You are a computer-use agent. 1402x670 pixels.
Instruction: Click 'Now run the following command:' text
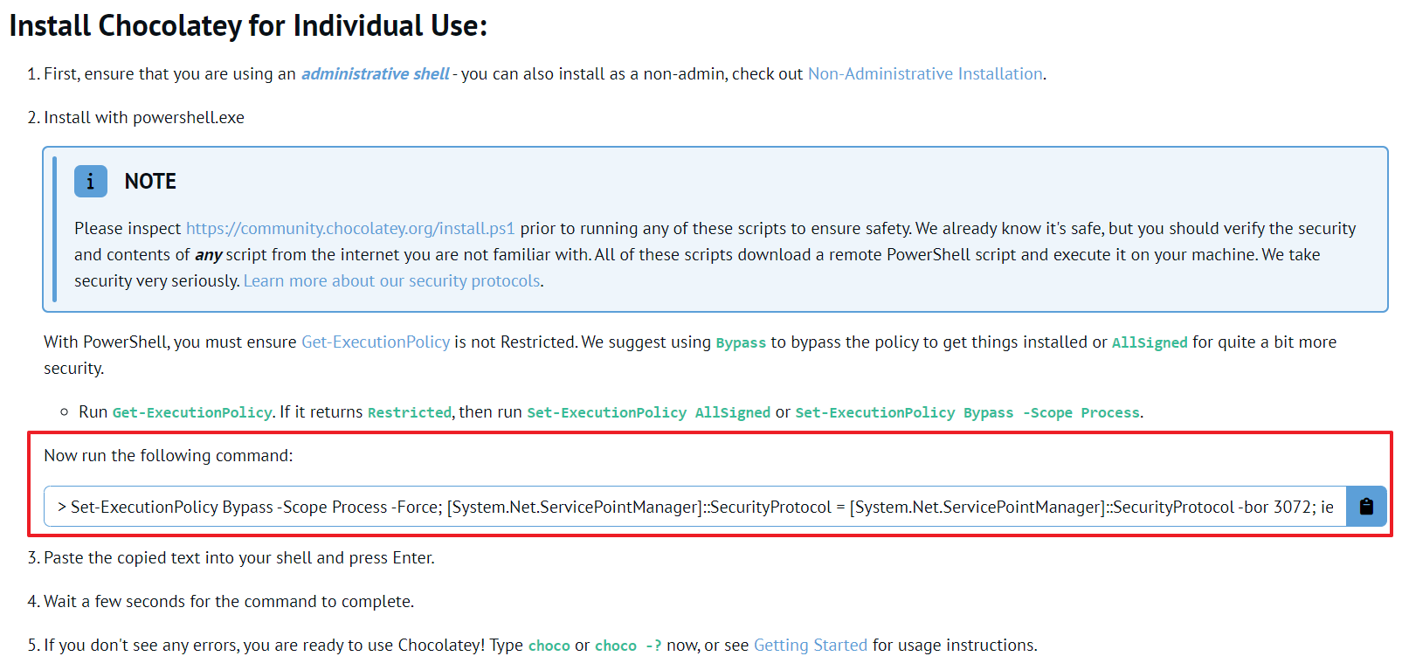[169, 455]
